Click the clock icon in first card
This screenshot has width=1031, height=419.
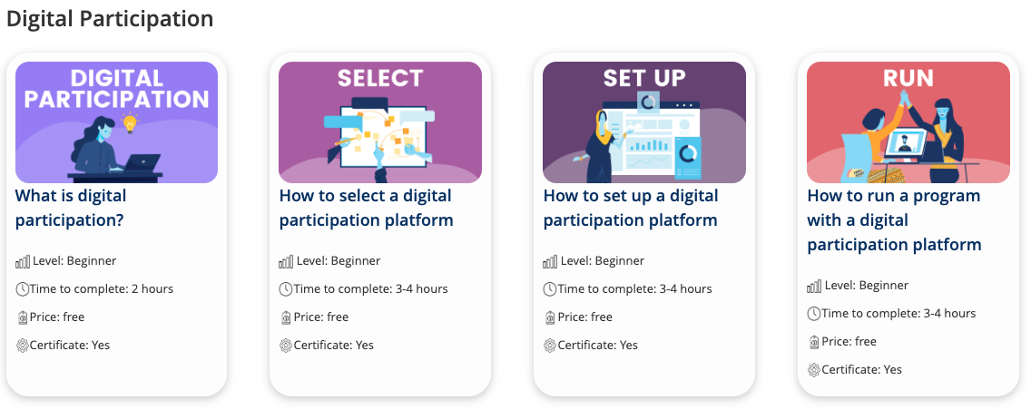23,289
